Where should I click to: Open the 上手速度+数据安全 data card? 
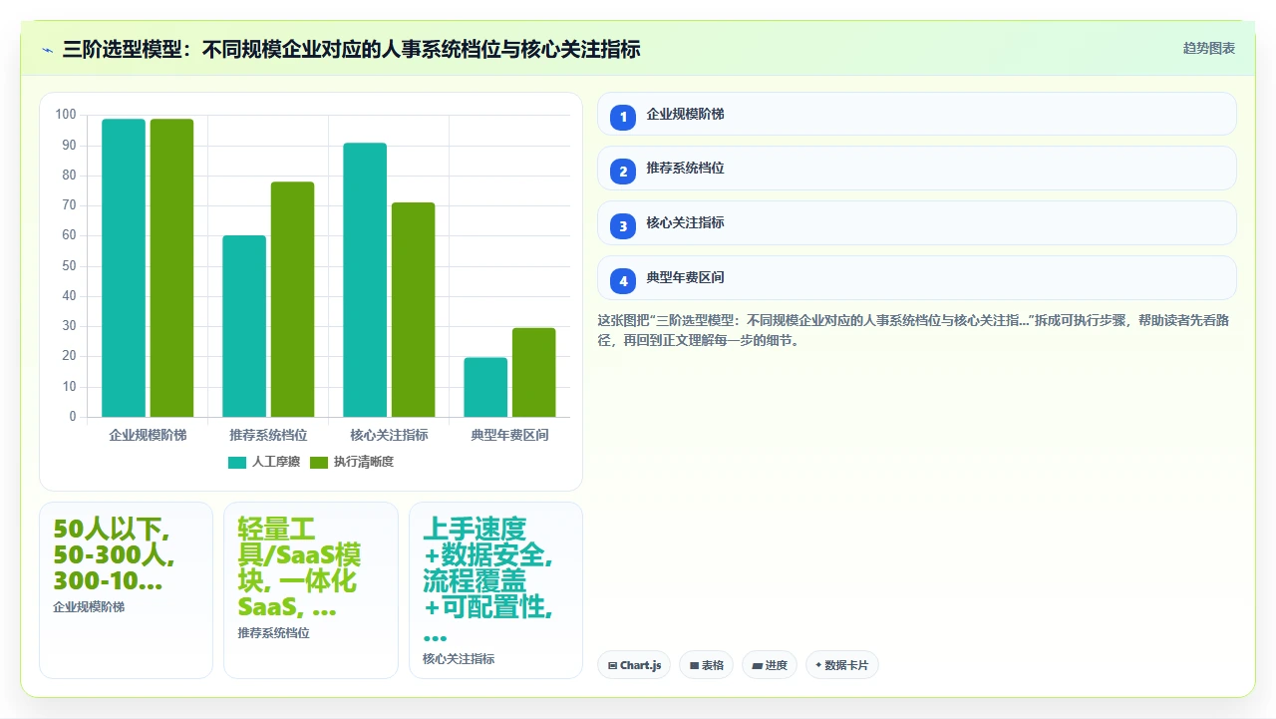[495, 590]
